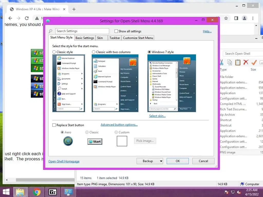Select the Compiled HTML row in Explorer
The height and width of the screenshot is (197, 263).
point(241,104)
